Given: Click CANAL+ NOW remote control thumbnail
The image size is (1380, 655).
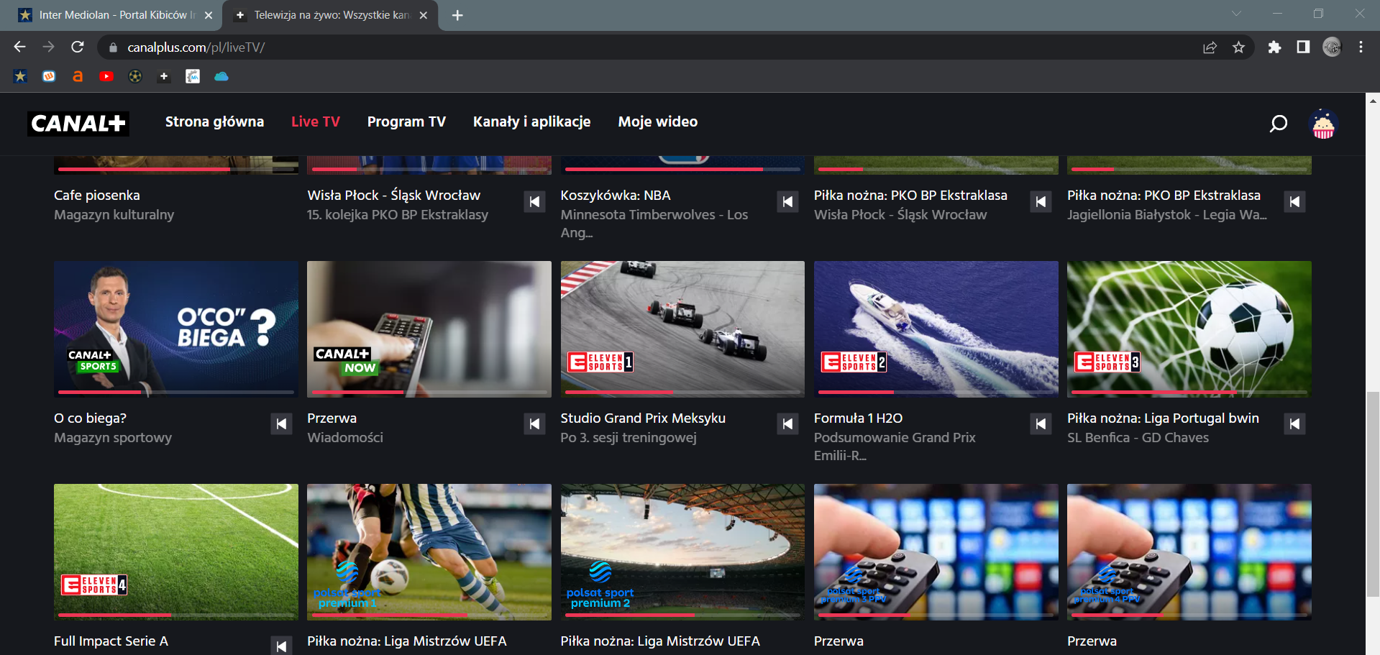Looking at the screenshot, I should point(429,329).
